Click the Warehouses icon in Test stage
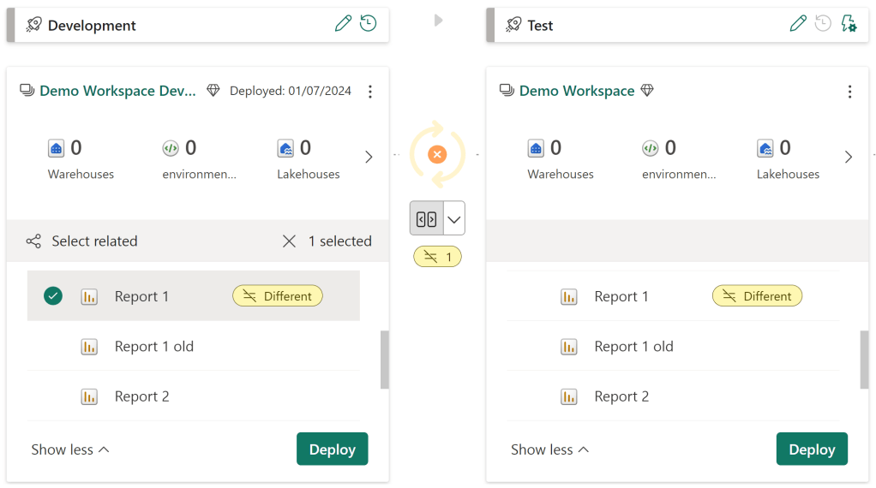The height and width of the screenshot is (488, 876). (536, 149)
